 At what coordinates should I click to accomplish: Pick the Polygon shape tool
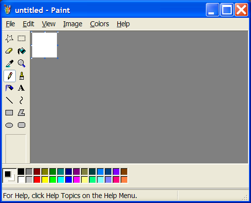pos(22,113)
